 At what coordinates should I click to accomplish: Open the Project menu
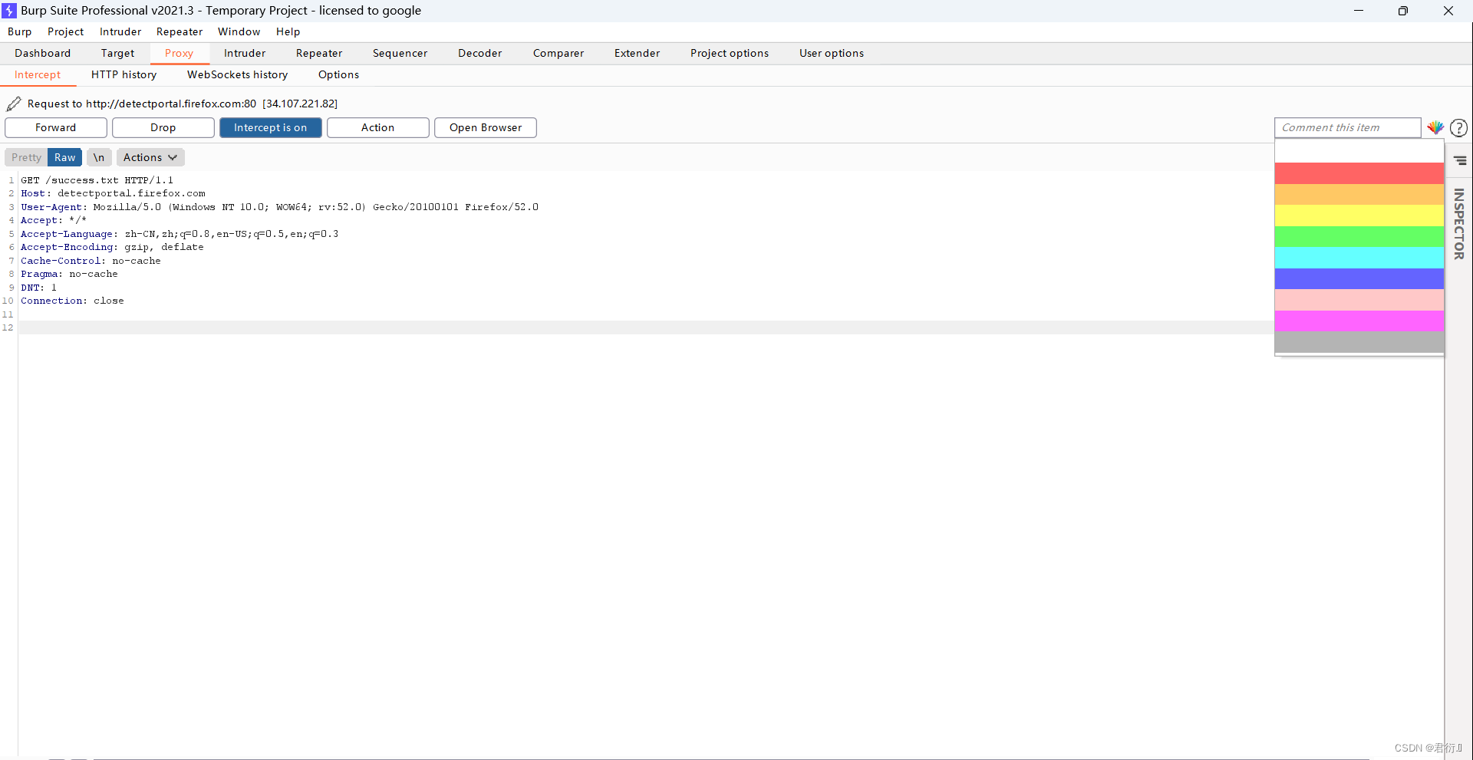pyautogui.click(x=65, y=31)
